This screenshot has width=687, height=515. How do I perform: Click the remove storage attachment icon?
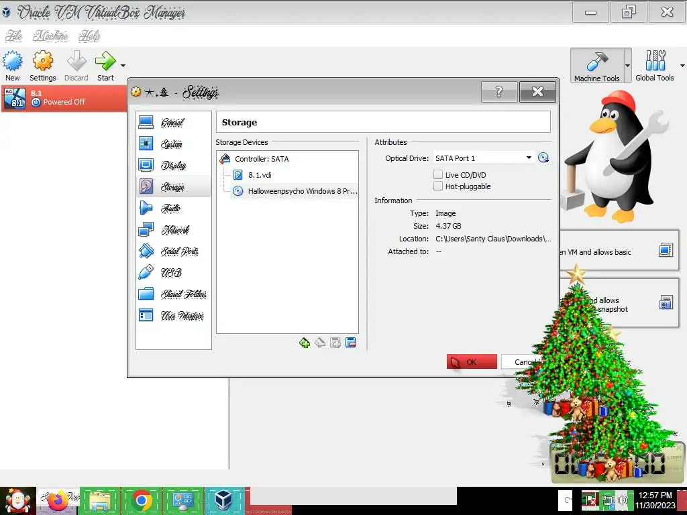point(320,343)
